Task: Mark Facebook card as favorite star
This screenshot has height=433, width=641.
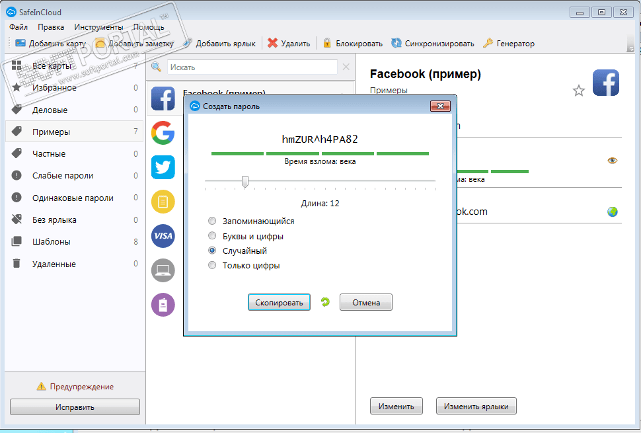Action: coord(578,91)
